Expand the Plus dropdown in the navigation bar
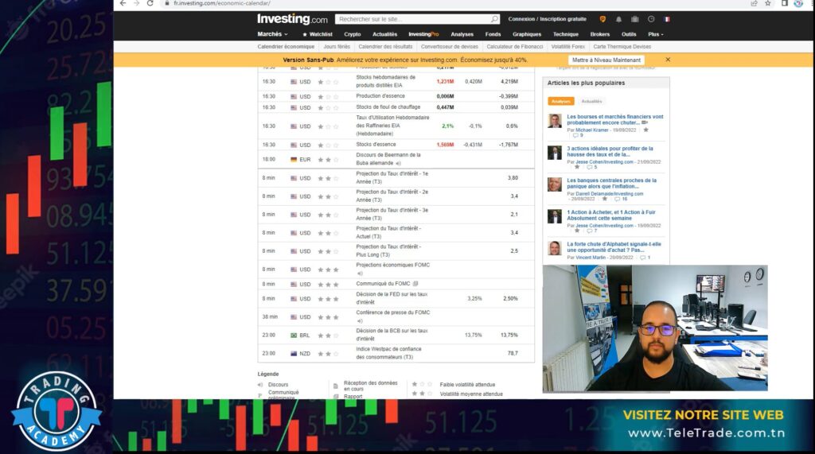Viewport: 815px width, 454px height. click(x=656, y=34)
